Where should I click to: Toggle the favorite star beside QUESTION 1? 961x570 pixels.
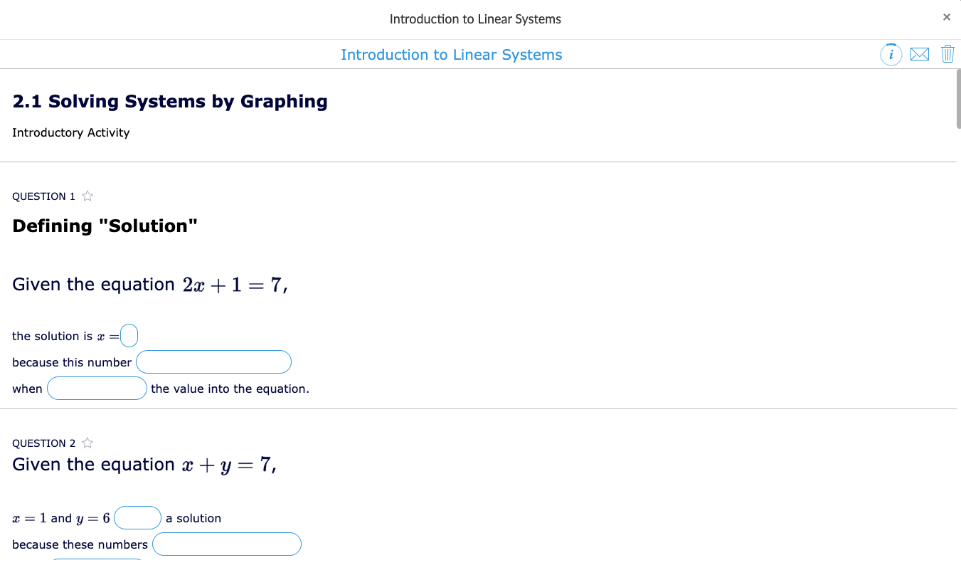tap(87, 195)
